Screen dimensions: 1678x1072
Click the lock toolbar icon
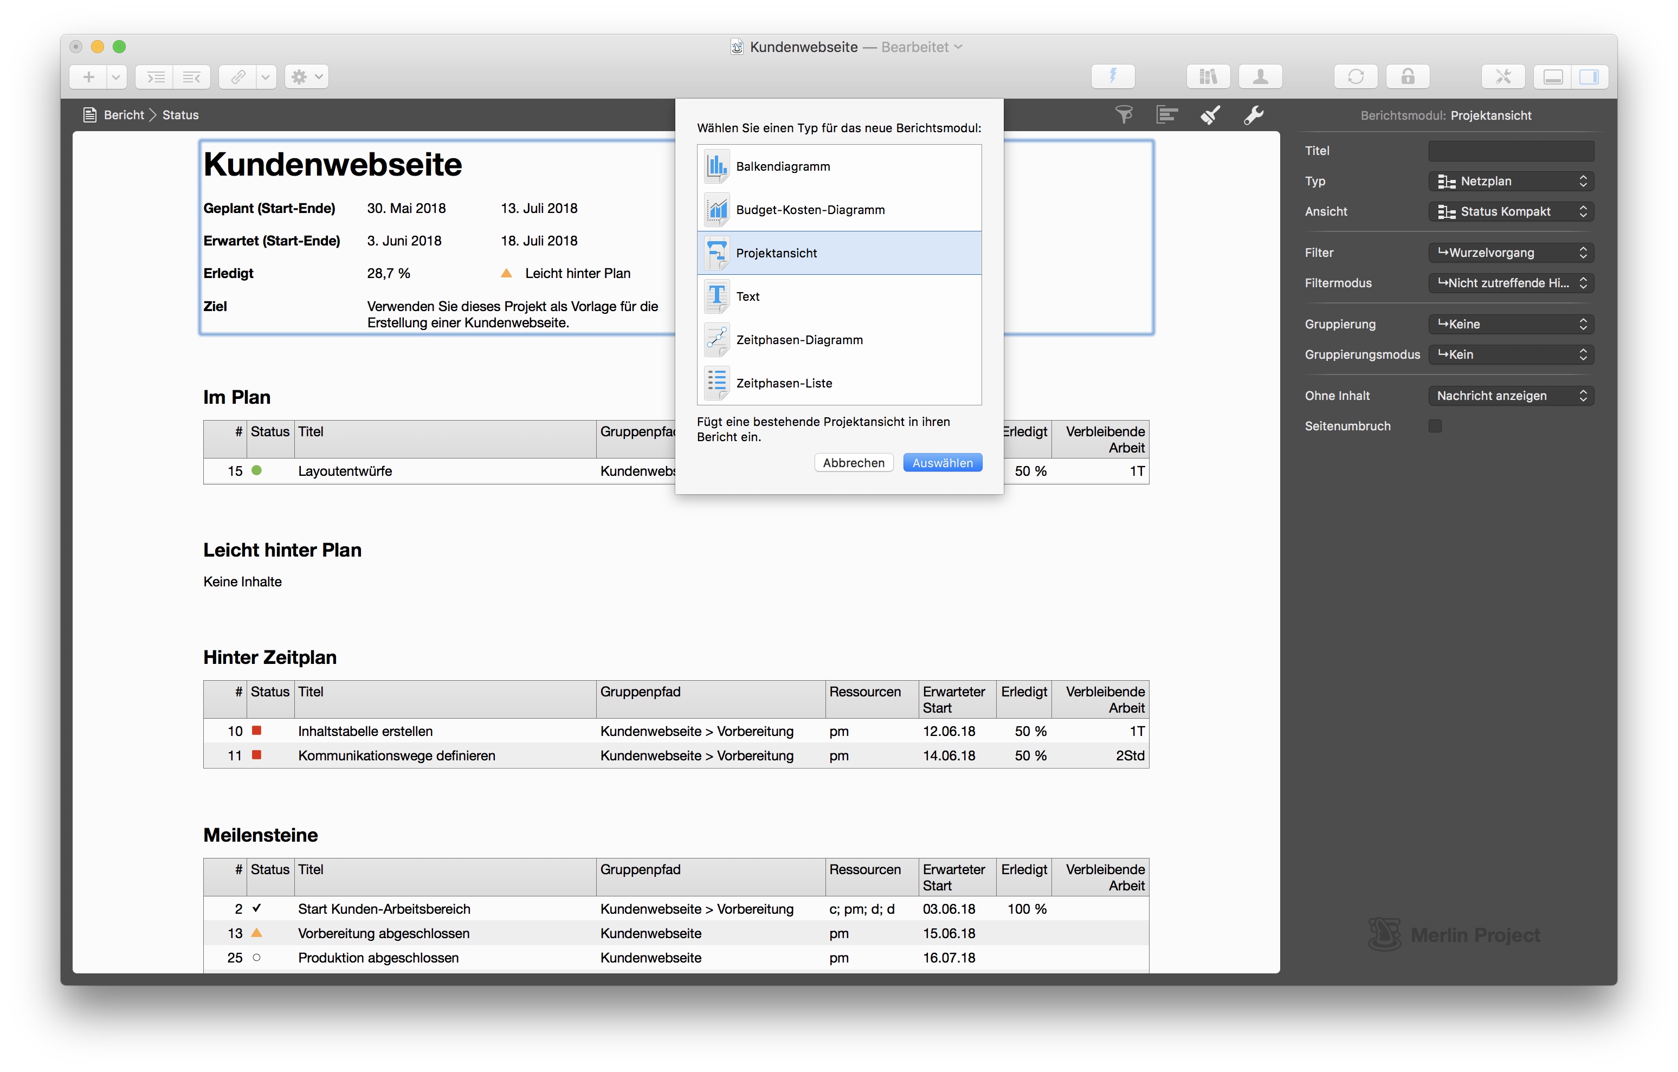[x=1408, y=76]
